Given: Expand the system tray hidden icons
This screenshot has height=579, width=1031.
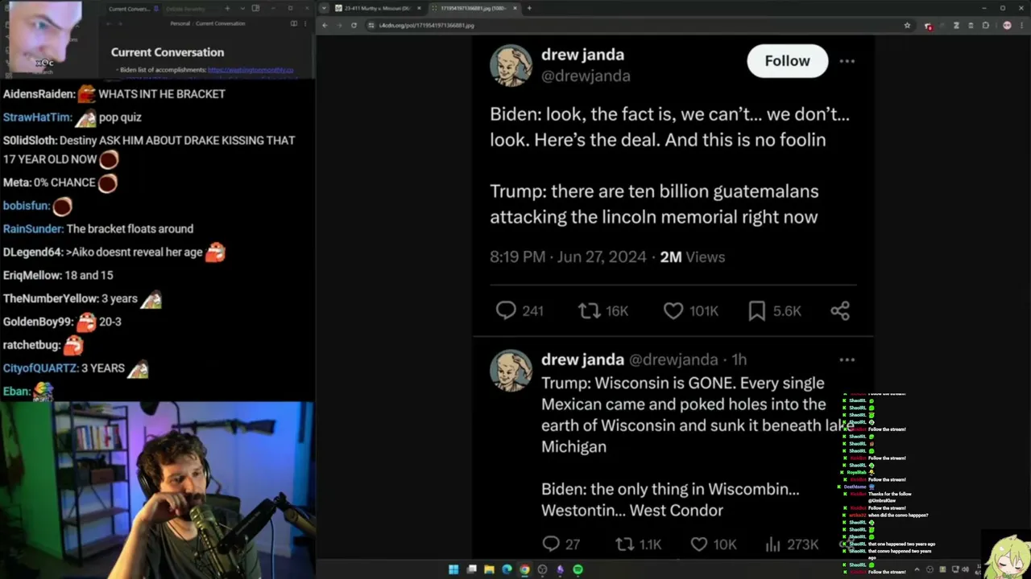Looking at the screenshot, I should coord(917,569).
